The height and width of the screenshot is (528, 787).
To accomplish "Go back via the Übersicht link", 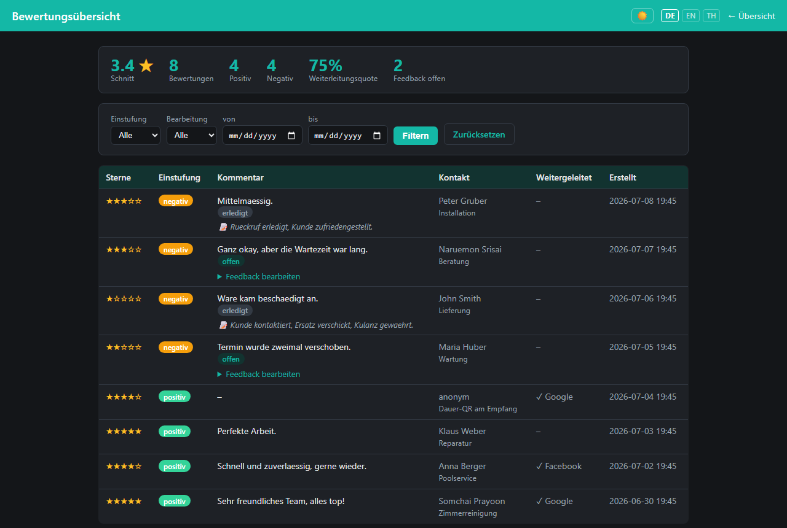I will (x=751, y=16).
